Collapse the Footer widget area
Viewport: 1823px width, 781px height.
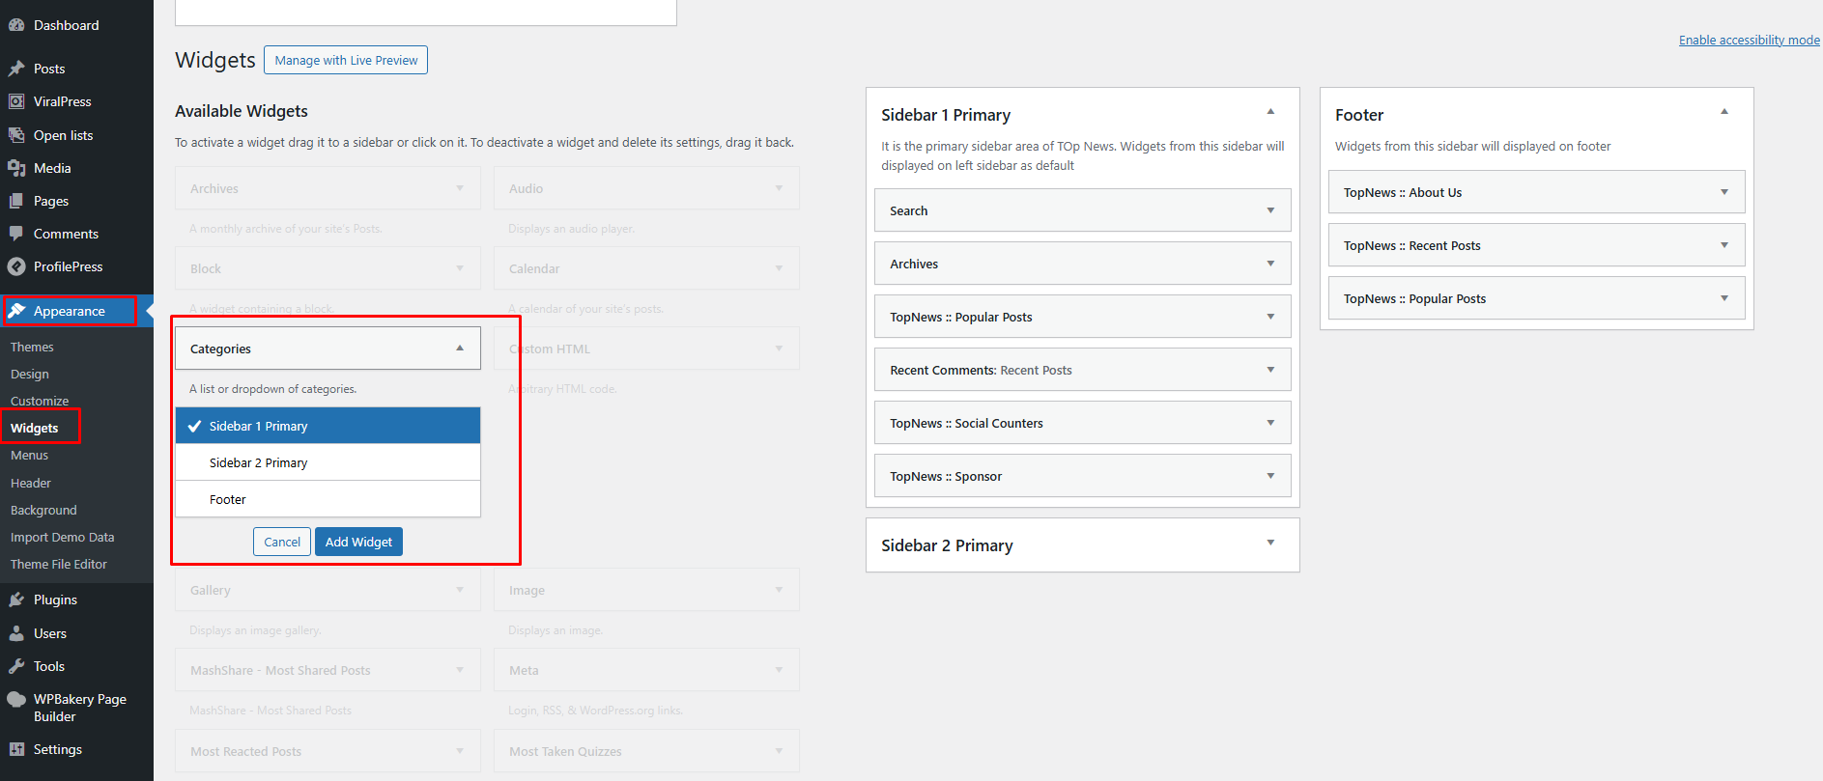[1724, 112]
